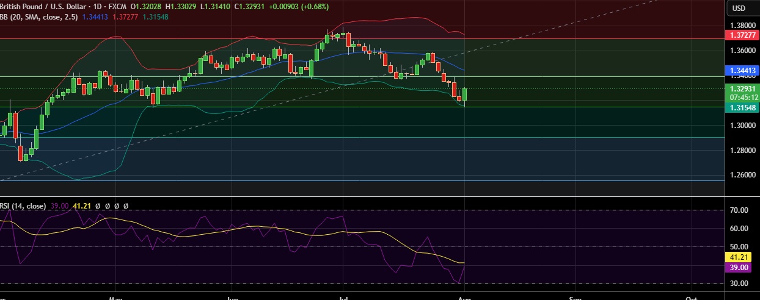Click the 1.38000 price axis tick
Viewport: 760px width, 300px height.
click(744, 26)
